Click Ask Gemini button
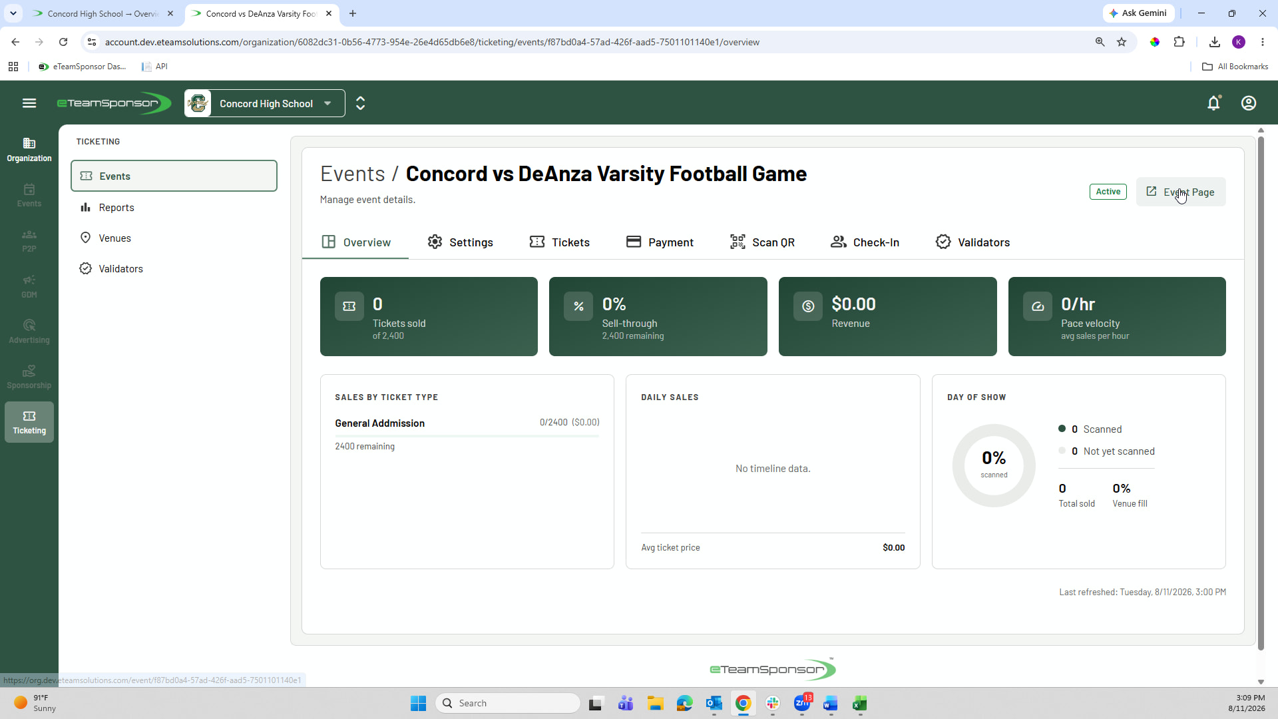 point(1138,13)
